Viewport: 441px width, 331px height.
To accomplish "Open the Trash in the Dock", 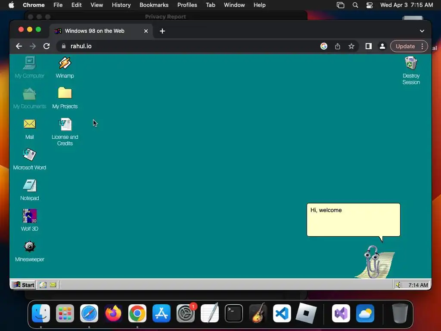I will tap(400, 313).
